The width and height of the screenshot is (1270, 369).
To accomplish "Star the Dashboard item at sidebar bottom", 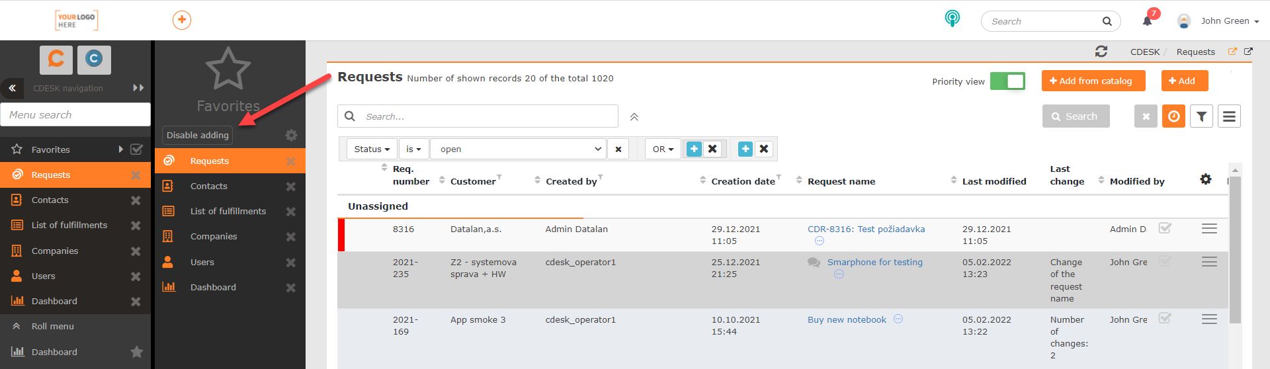I will (136, 352).
